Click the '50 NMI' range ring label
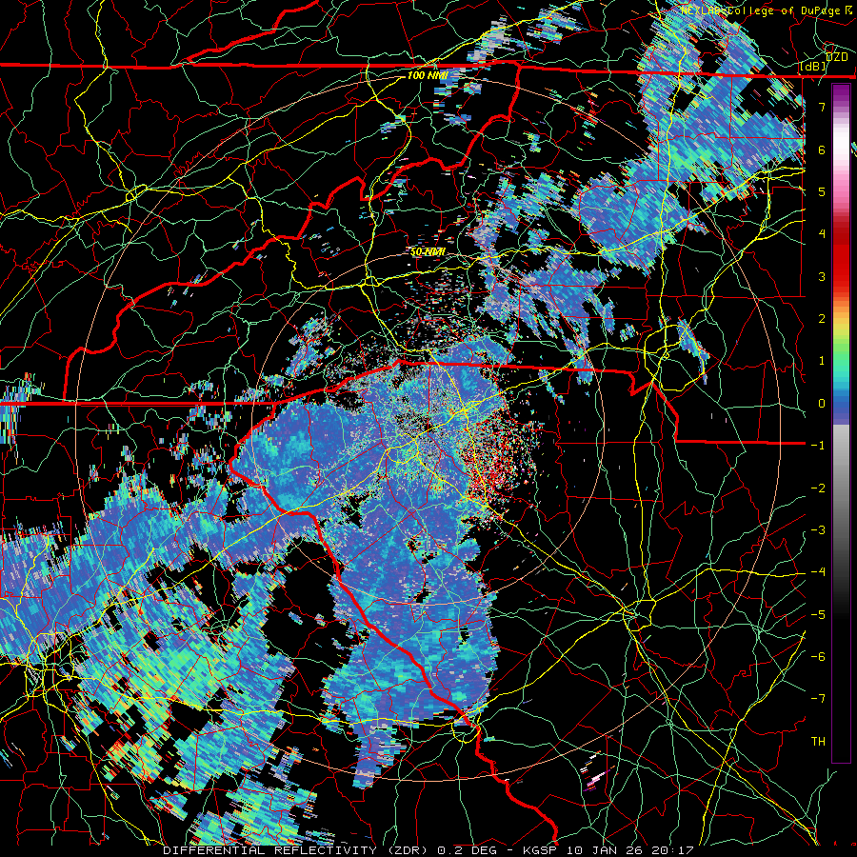This screenshot has height=857, width=857. [428, 251]
